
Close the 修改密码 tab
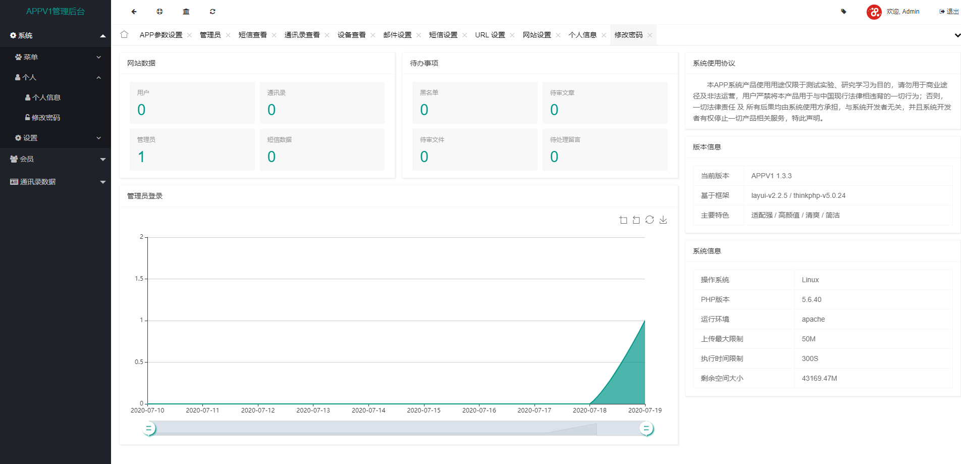coord(650,35)
